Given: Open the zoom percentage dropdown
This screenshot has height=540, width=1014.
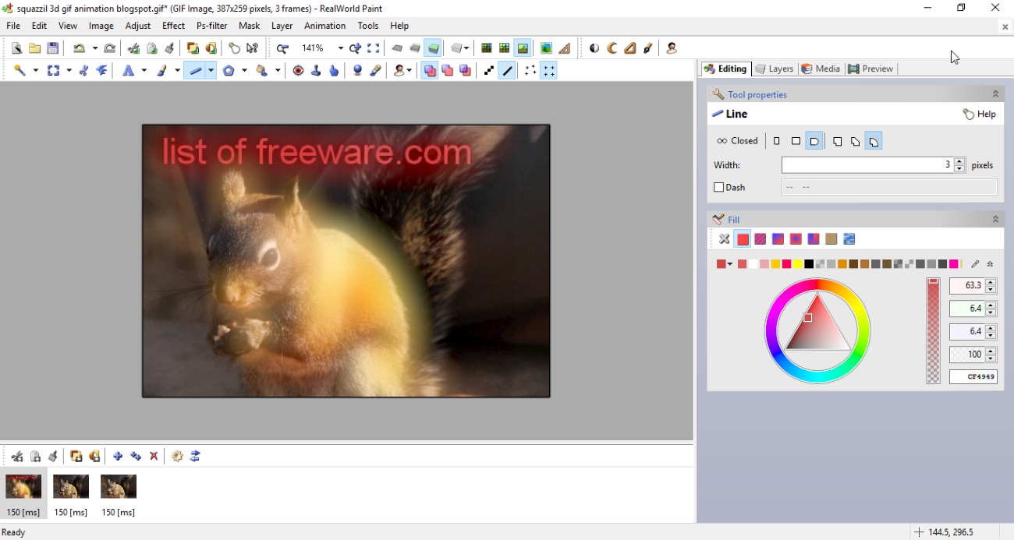Looking at the screenshot, I should tap(341, 48).
